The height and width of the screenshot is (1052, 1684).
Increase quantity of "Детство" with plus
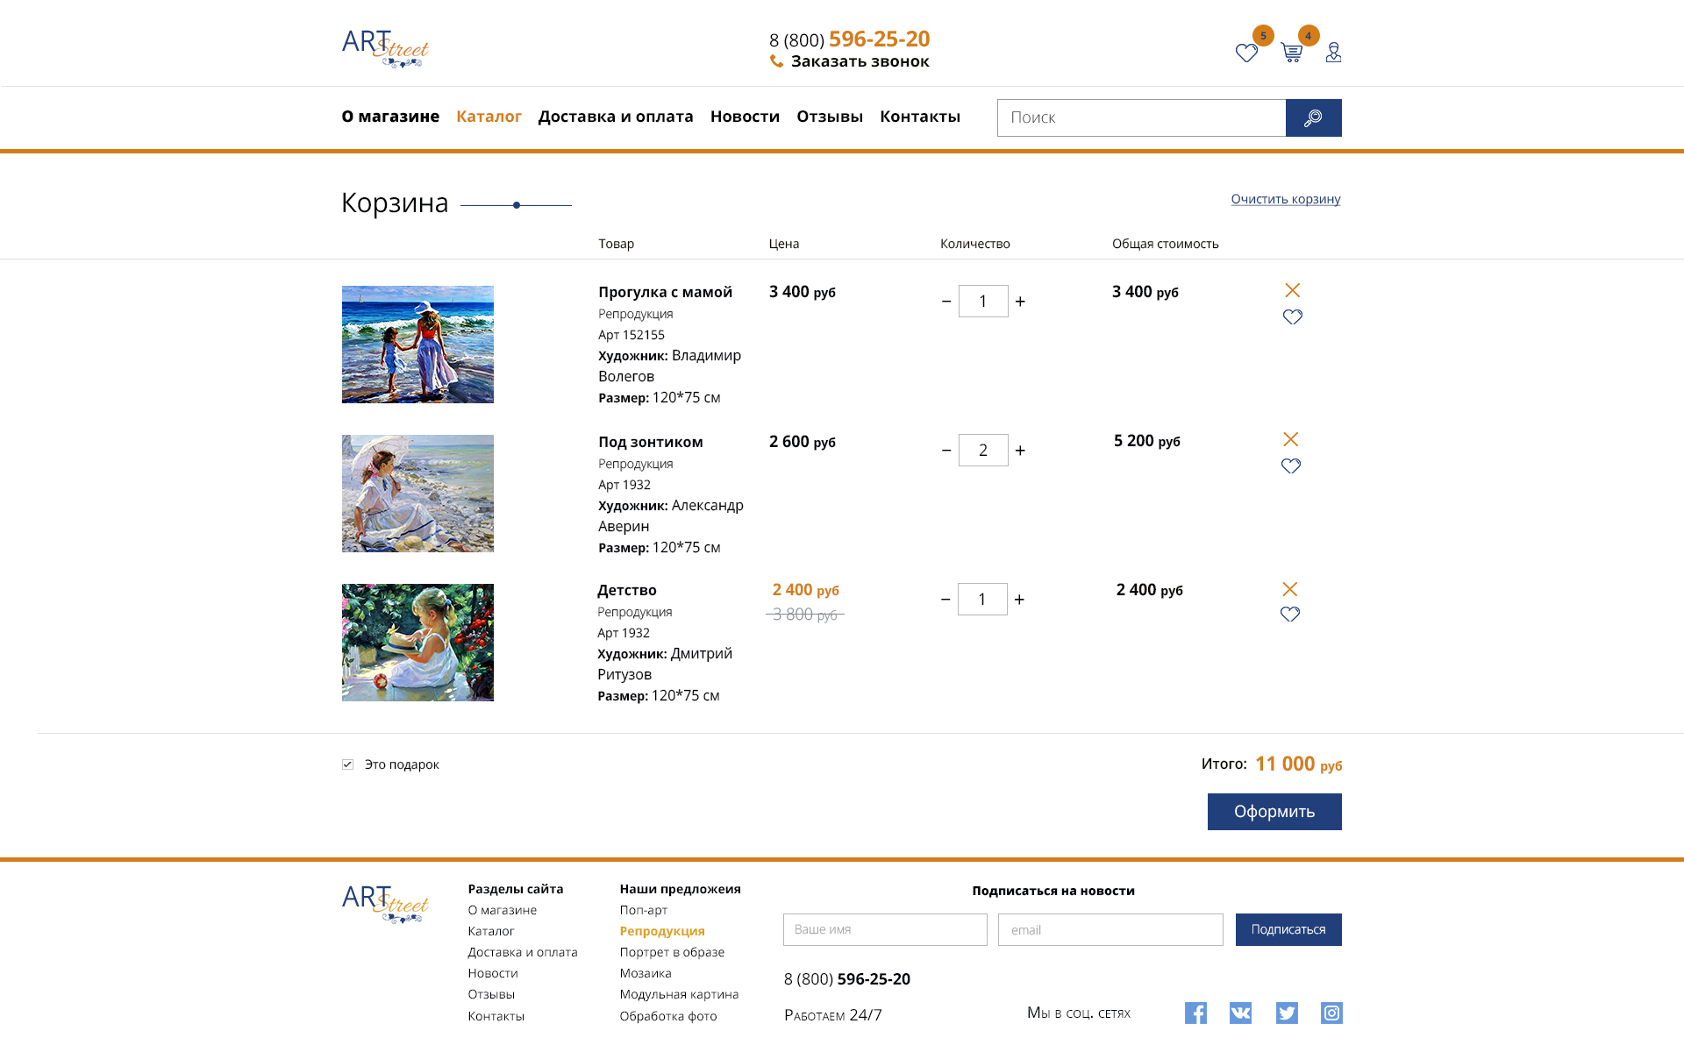(1019, 600)
